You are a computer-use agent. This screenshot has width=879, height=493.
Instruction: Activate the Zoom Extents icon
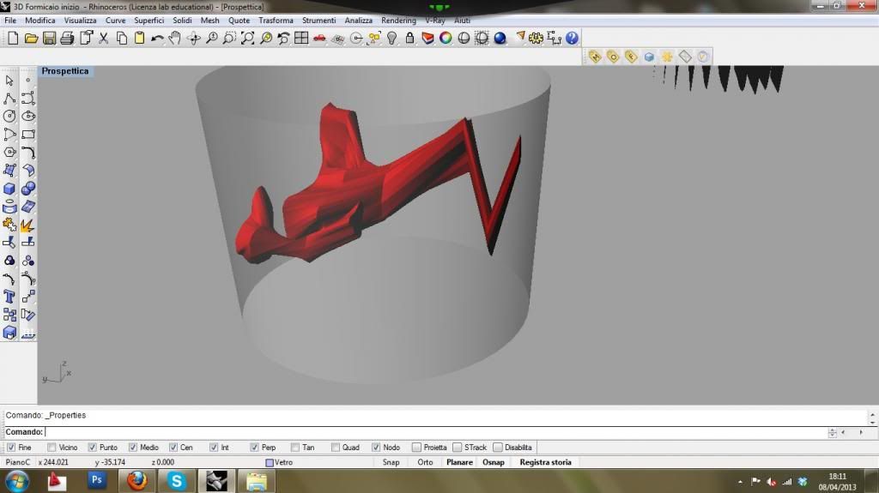click(248, 38)
